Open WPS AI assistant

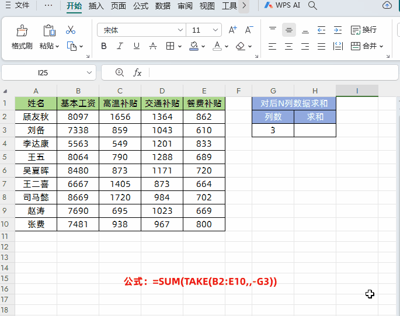(282, 5)
